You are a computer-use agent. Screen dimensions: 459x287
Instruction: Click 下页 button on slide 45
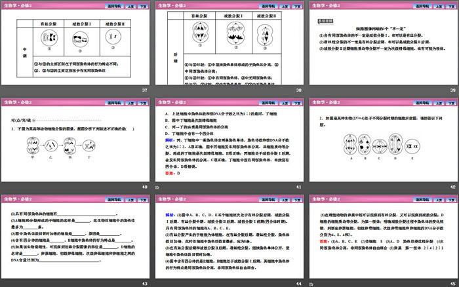(451, 200)
